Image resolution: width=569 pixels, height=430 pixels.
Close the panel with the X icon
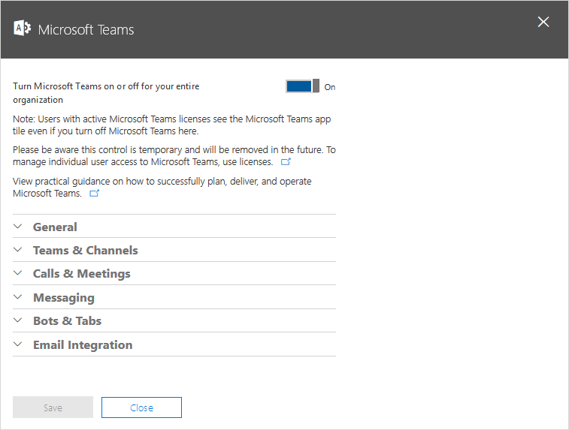click(543, 22)
